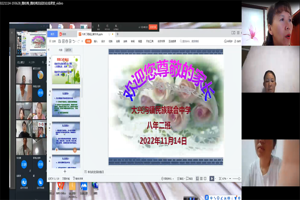Click the red end-sharing button in meeting bar
This screenshot has height=200, width=300.
pos(153,27)
